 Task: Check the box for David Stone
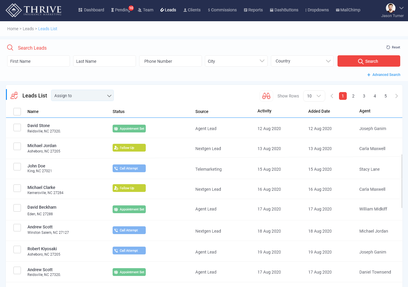click(17, 127)
